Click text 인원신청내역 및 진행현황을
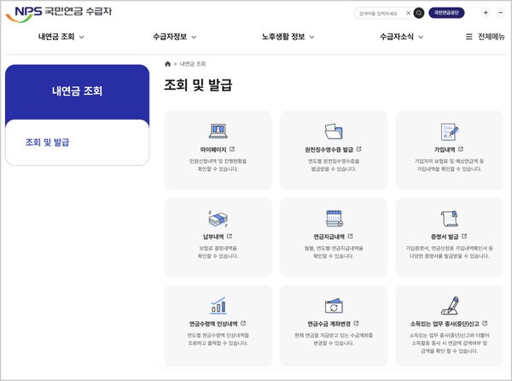This screenshot has width=512, height=381. coord(218,161)
